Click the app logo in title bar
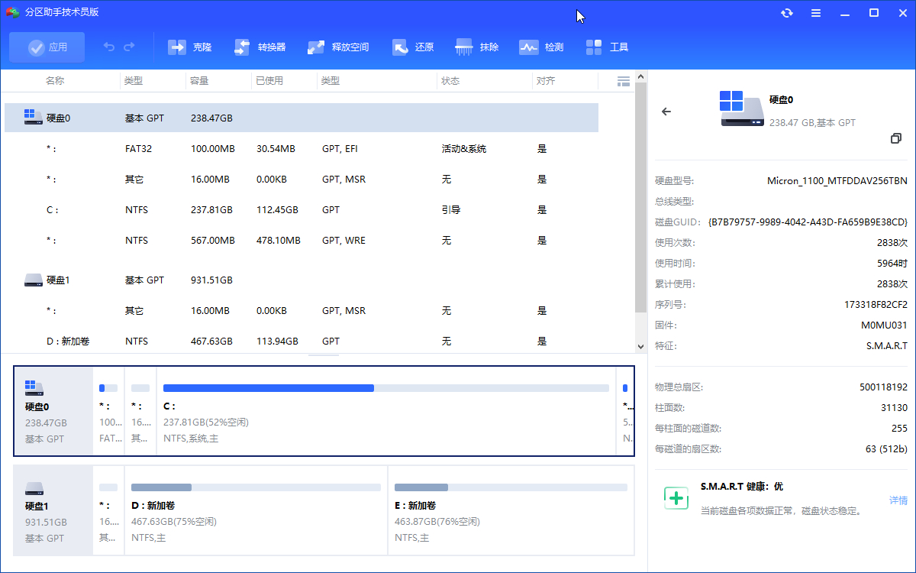Viewport: 916px width, 573px height. coord(13,12)
